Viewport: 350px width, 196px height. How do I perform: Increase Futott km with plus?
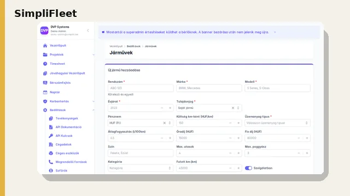pos(238,168)
